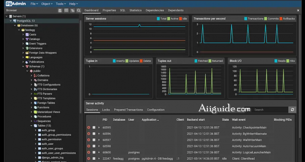Click the Browser tree vertical scrollbar
This screenshot has width=305, height=162.
pyautogui.click(x=80, y=66)
